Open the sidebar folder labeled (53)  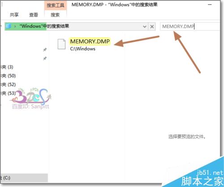(8, 93)
